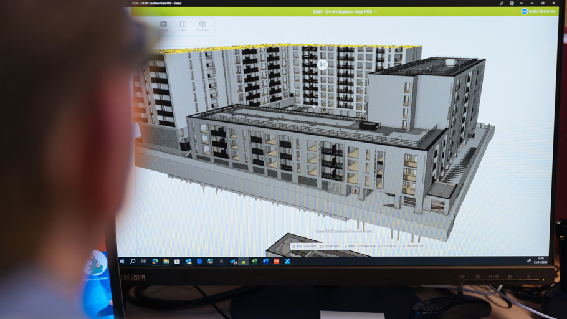Click the scissors section cut handle
Image resolution: width=567 pixels, height=319 pixels.
point(322,64)
